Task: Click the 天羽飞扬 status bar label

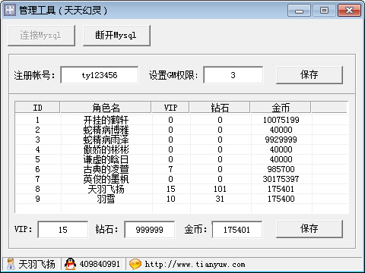Action: pyautogui.click(x=36, y=265)
